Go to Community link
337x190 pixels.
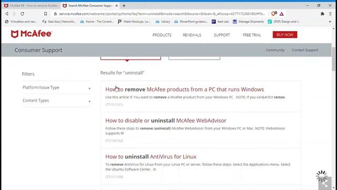[275, 50]
